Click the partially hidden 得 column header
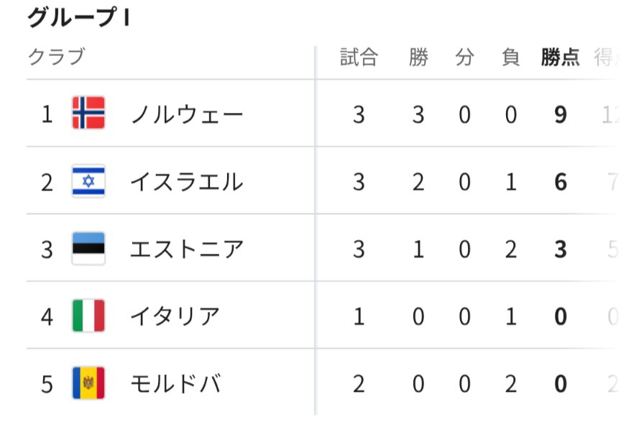Screen dimensions: 621x440 605,58
